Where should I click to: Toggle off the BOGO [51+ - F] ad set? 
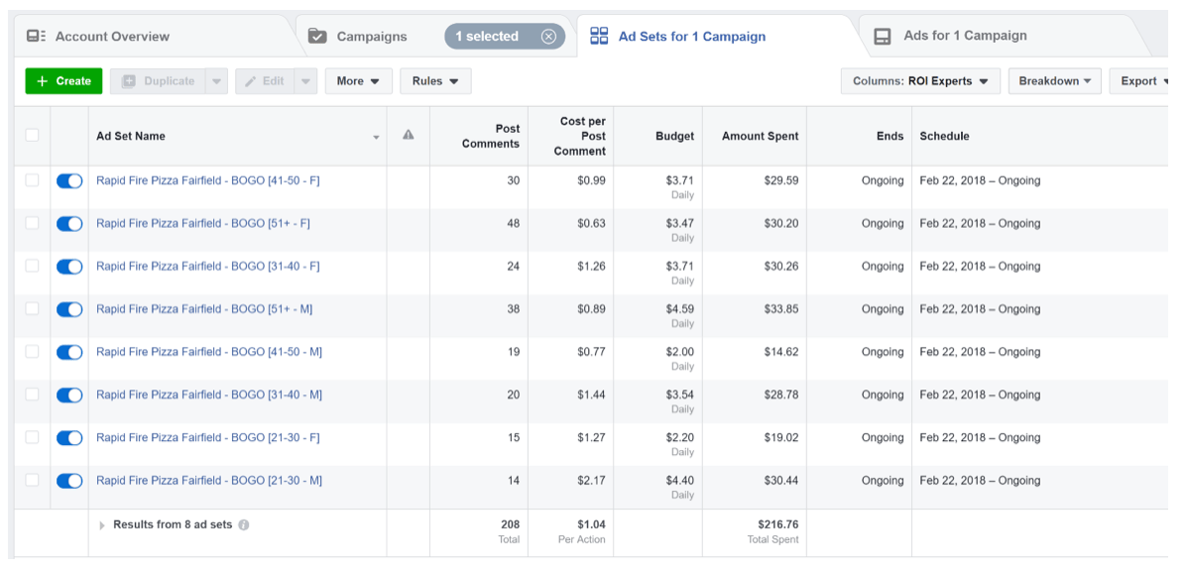tap(69, 224)
